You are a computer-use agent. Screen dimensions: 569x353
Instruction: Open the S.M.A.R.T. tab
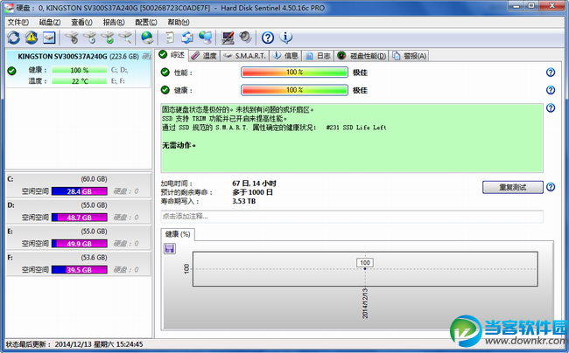point(244,56)
